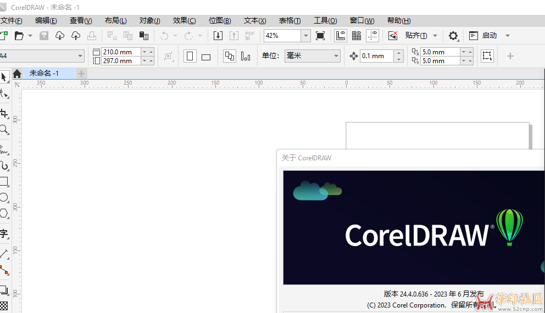Viewport: 545px width, 313px height.
Task: Open the 文本(X) menu
Action: (x=255, y=20)
